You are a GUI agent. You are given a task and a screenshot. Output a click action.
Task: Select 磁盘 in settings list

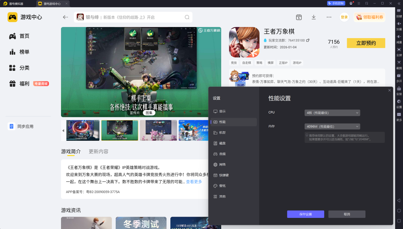tap(234, 143)
